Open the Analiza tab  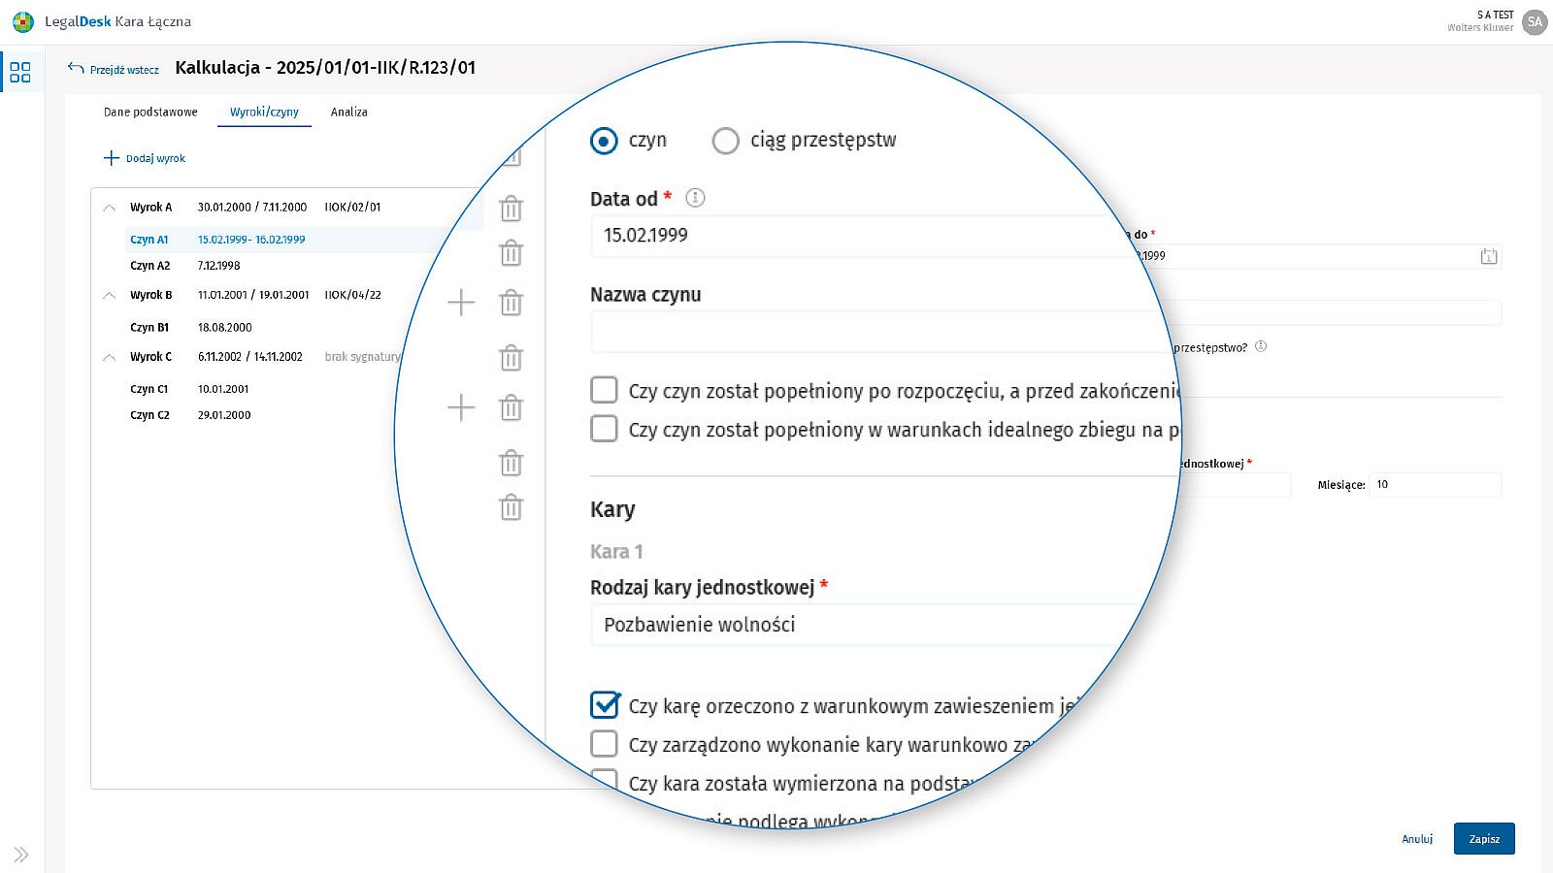[348, 113]
